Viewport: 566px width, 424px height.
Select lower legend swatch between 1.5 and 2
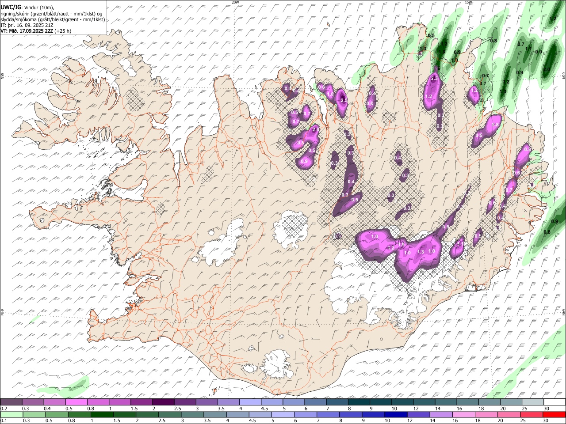(x=124, y=415)
